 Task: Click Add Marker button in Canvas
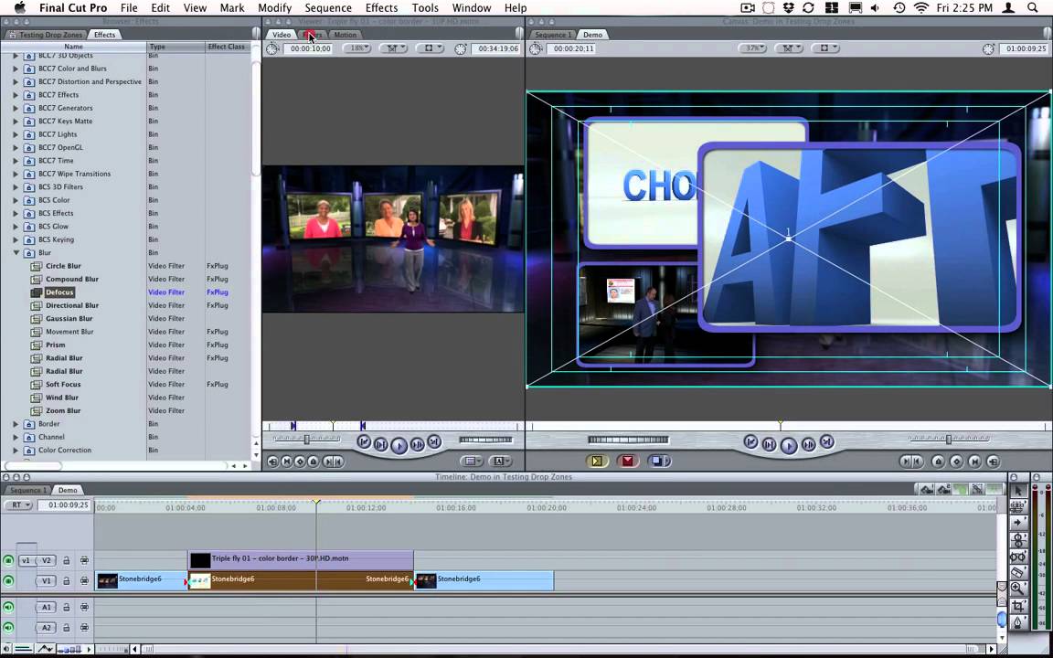point(938,462)
